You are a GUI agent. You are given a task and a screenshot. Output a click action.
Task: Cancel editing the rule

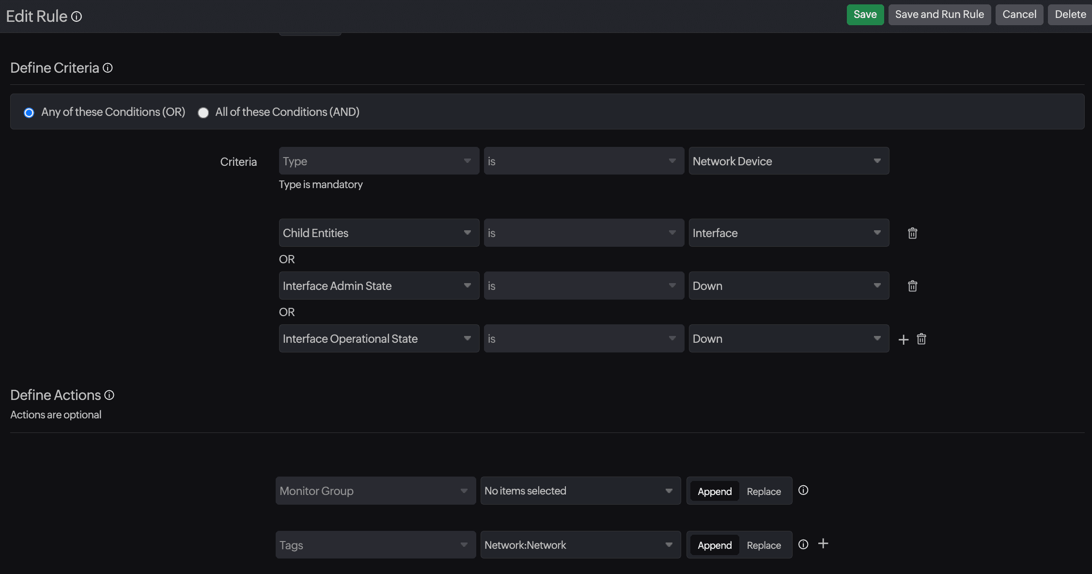[1019, 14]
